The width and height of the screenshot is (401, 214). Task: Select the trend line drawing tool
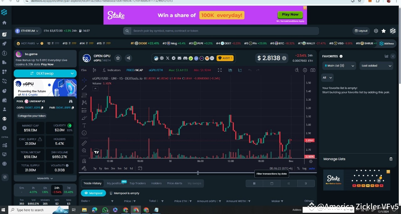[84, 87]
